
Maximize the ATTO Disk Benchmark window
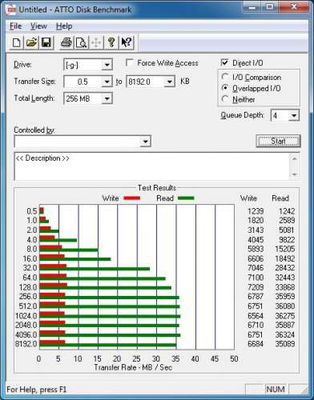pos(270,7)
